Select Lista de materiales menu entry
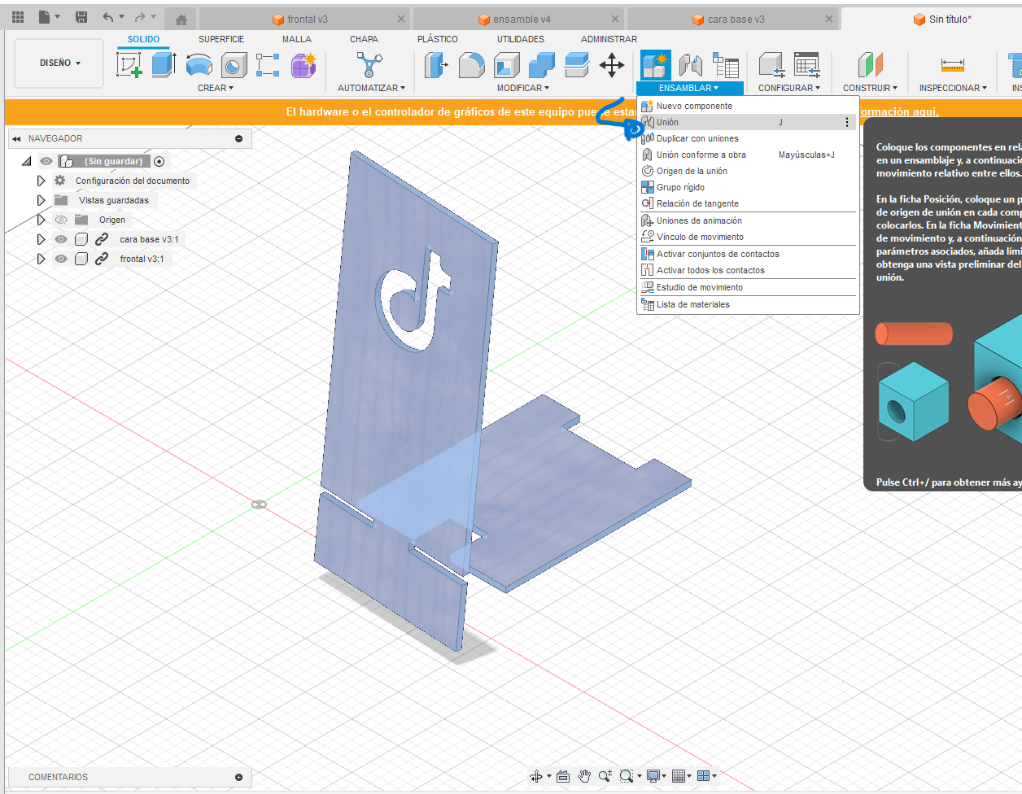Screen dimensions: 1022x794 pyautogui.click(x=747, y=304)
